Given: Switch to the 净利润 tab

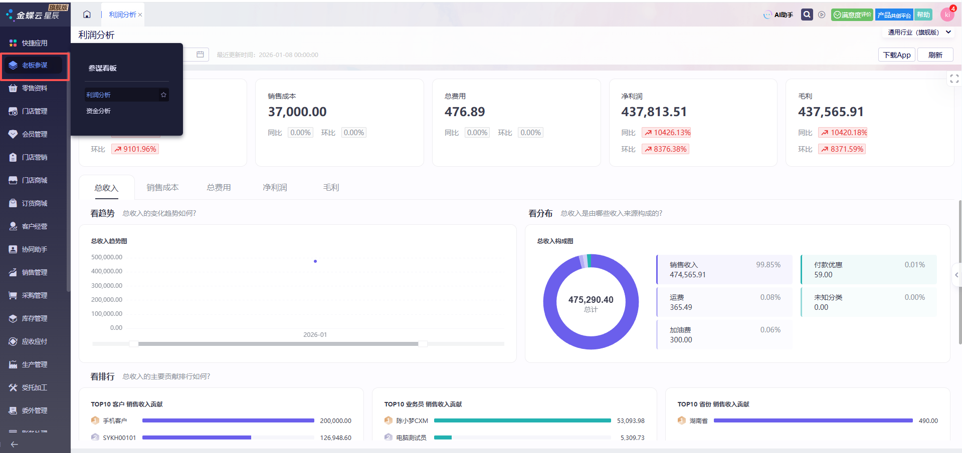Looking at the screenshot, I should pos(275,188).
